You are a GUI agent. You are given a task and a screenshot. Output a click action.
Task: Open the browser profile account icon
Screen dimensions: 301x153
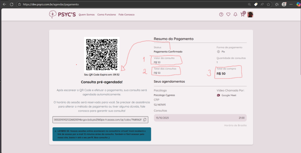tap(284, 5)
